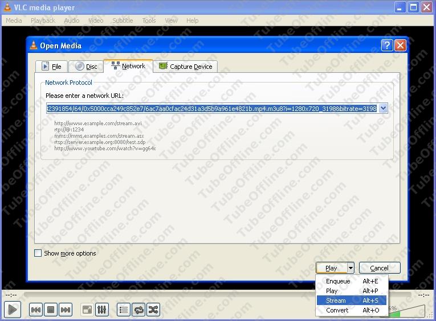Open the Video menu
The width and height of the screenshot is (436, 321).
tap(96, 20)
